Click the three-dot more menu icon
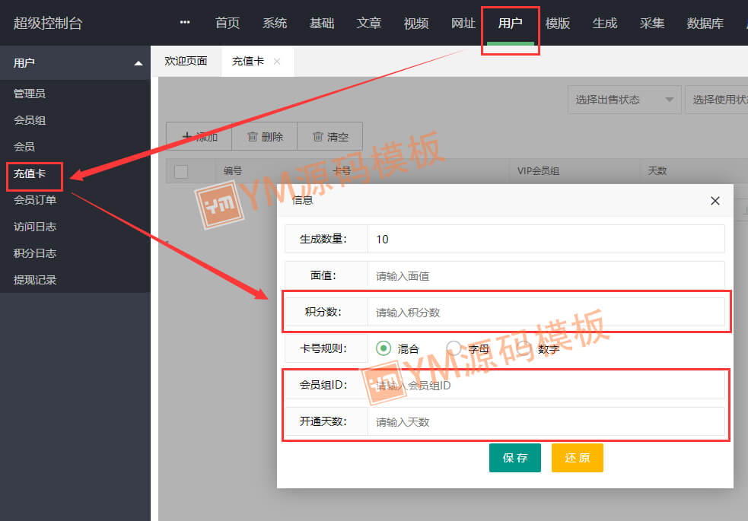748x521 pixels. (x=185, y=23)
